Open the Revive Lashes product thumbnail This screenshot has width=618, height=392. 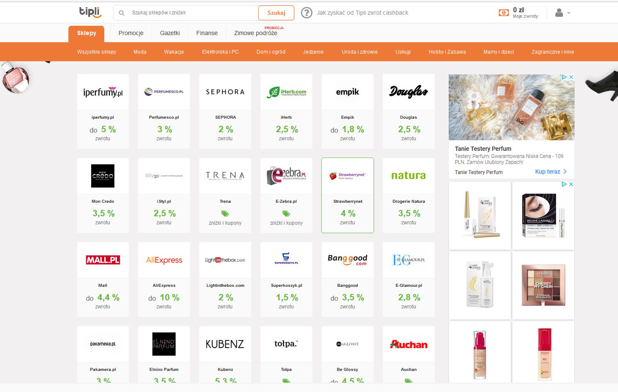(x=543, y=215)
